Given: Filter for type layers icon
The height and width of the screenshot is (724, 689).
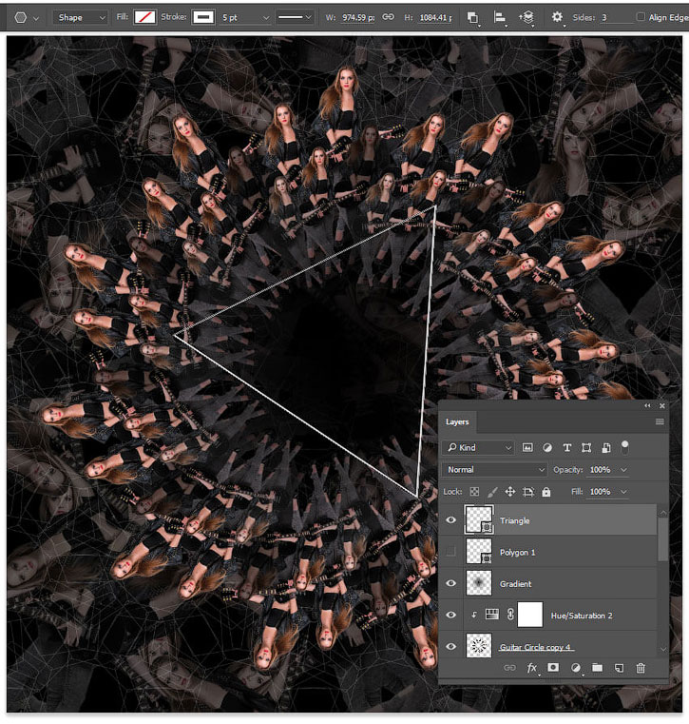Looking at the screenshot, I should (567, 447).
